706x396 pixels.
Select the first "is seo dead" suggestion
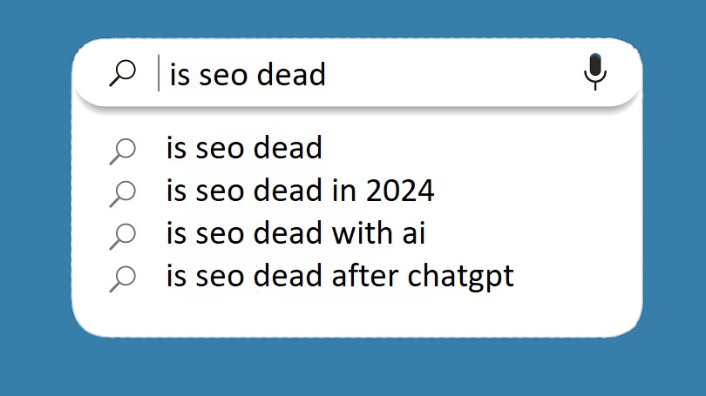coord(244,148)
